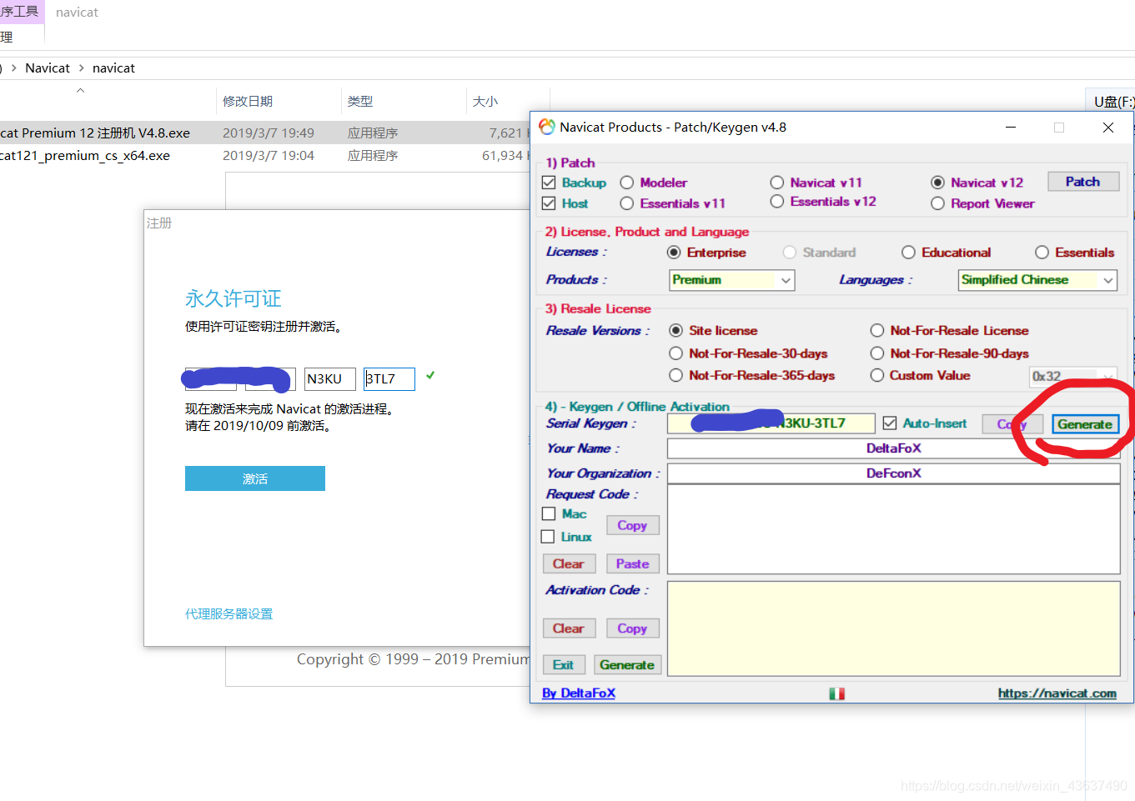Image resolution: width=1135 pixels, height=801 pixels.
Task: Minimize the Patch/Keygen window
Action: click(x=1011, y=128)
